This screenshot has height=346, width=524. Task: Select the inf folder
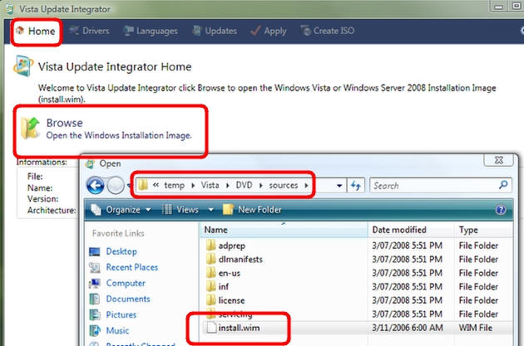pyautogui.click(x=224, y=287)
